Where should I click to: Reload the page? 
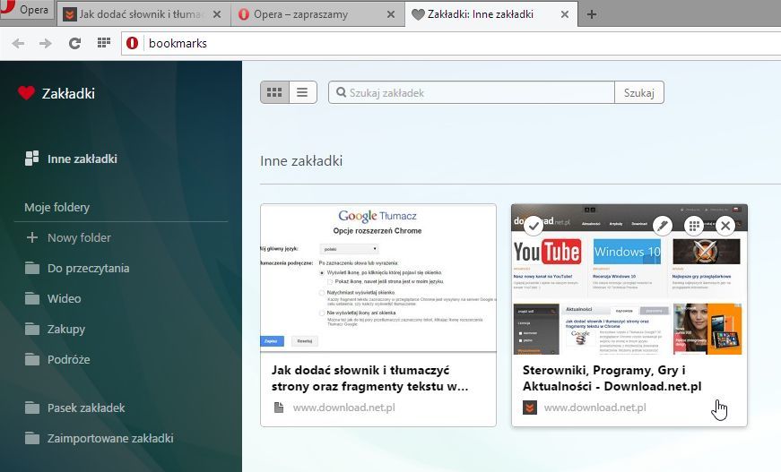74,43
